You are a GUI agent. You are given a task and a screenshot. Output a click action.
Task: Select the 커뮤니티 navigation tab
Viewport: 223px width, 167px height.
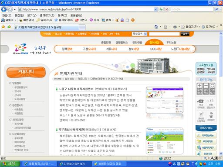[111, 49]
